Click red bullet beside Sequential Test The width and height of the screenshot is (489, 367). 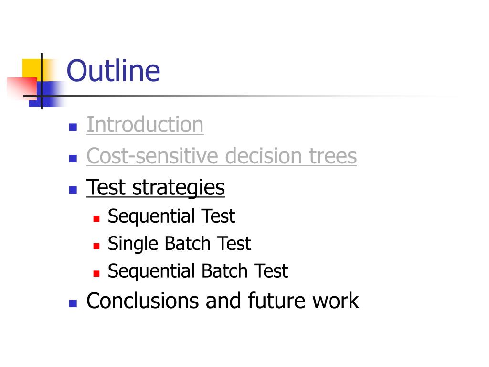point(96,219)
